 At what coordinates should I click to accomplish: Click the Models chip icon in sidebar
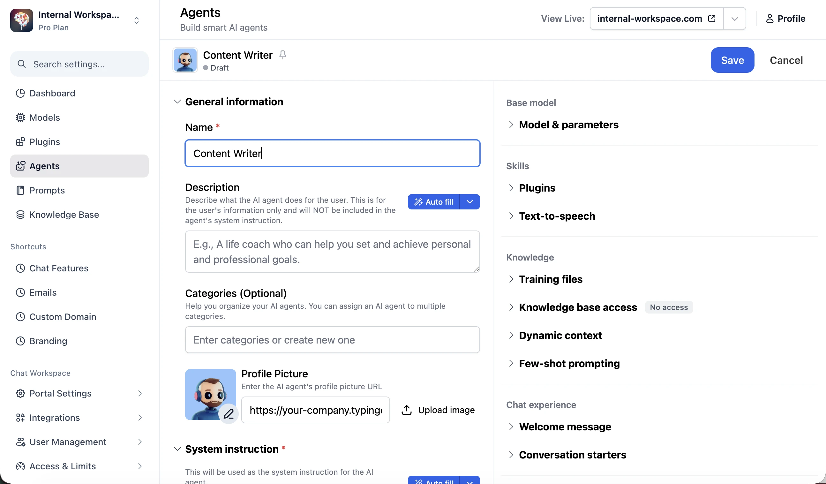[x=20, y=117]
